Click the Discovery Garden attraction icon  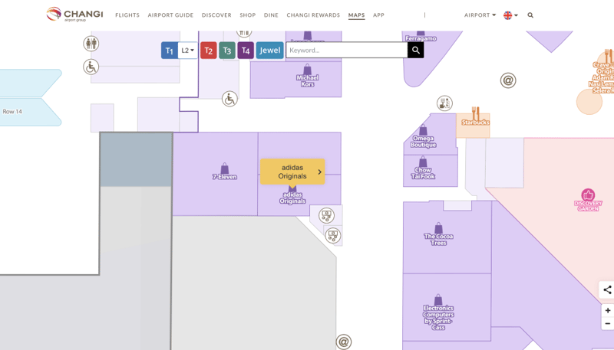[588, 195]
